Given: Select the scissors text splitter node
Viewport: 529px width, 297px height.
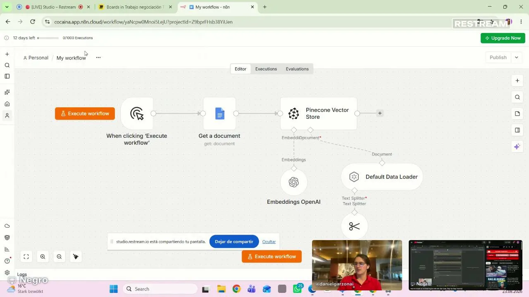Looking at the screenshot, I should (355, 226).
